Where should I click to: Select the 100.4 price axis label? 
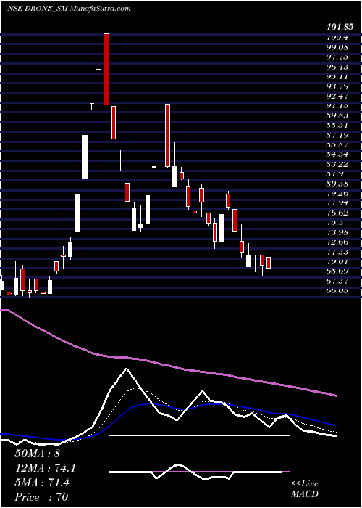pyautogui.click(x=337, y=38)
